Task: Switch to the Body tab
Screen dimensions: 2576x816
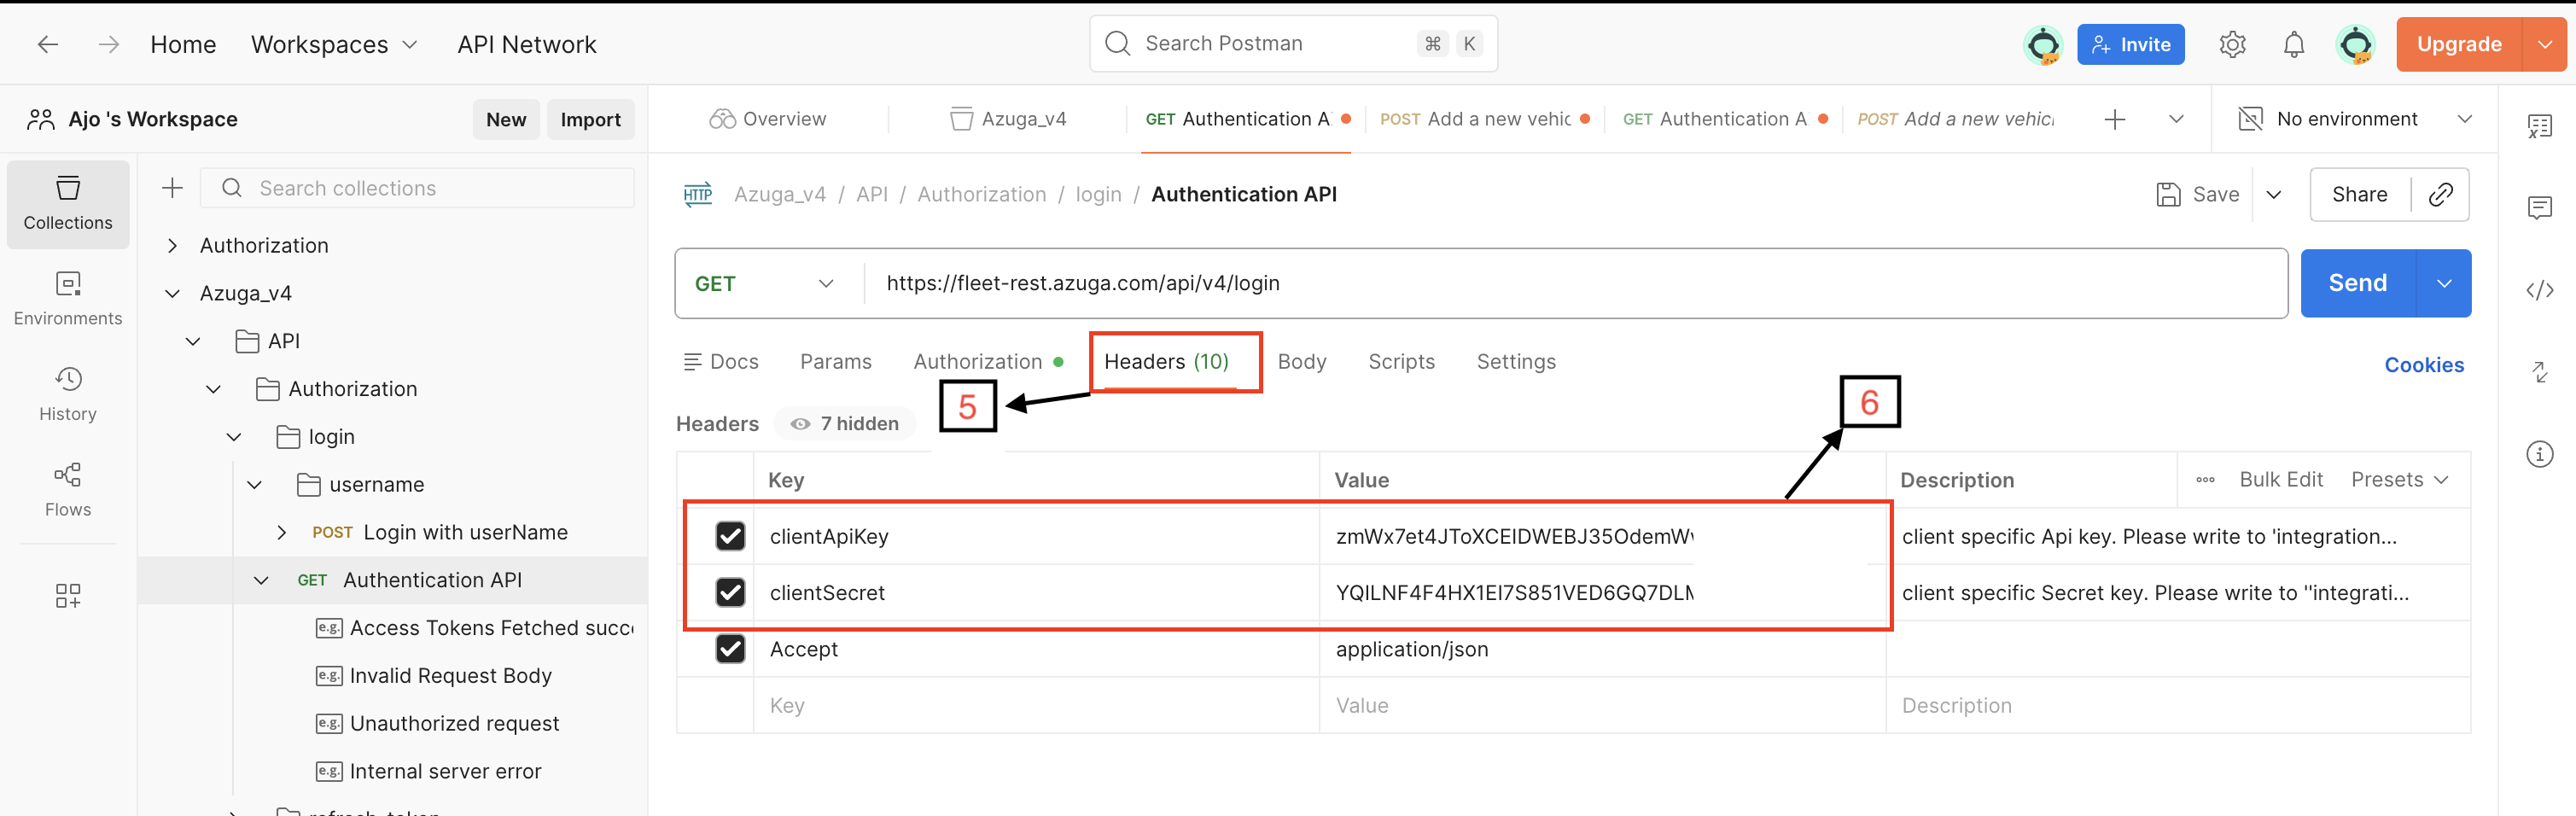Action: click(1301, 362)
